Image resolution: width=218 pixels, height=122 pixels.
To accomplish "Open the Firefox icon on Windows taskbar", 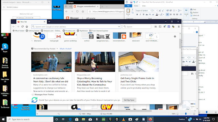I will tap(150, 119).
